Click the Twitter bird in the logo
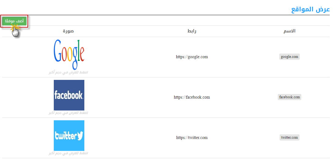Screen dimensions: 334x161 click(x=80, y=136)
